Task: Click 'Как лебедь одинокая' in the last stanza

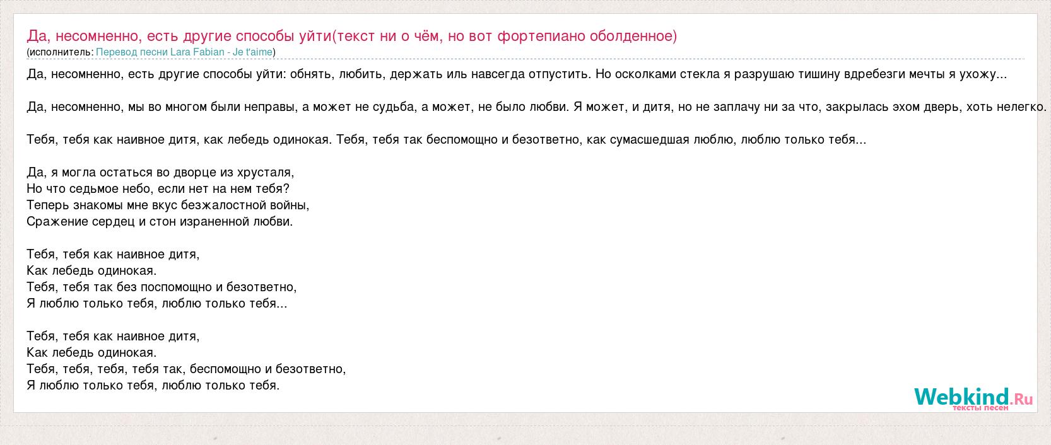Action: pos(91,352)
